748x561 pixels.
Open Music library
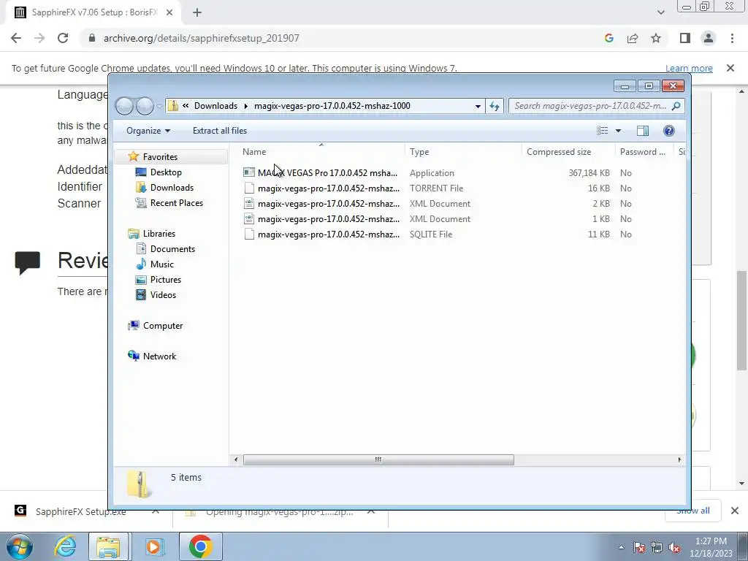coord(161,264)
